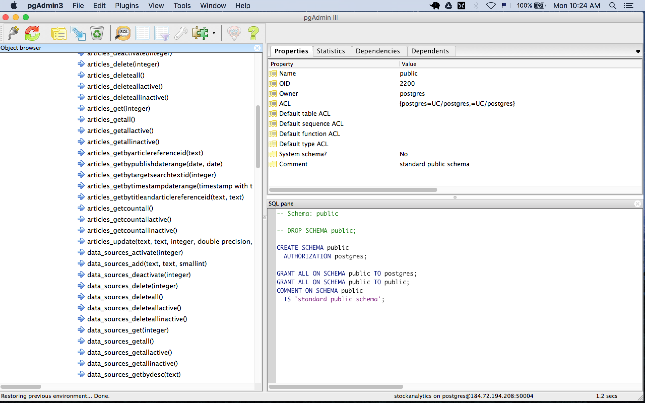Click the Plugins puzzle piece icon
The image size is (645, 403).
pyautogui.click(x=200, y=33)
